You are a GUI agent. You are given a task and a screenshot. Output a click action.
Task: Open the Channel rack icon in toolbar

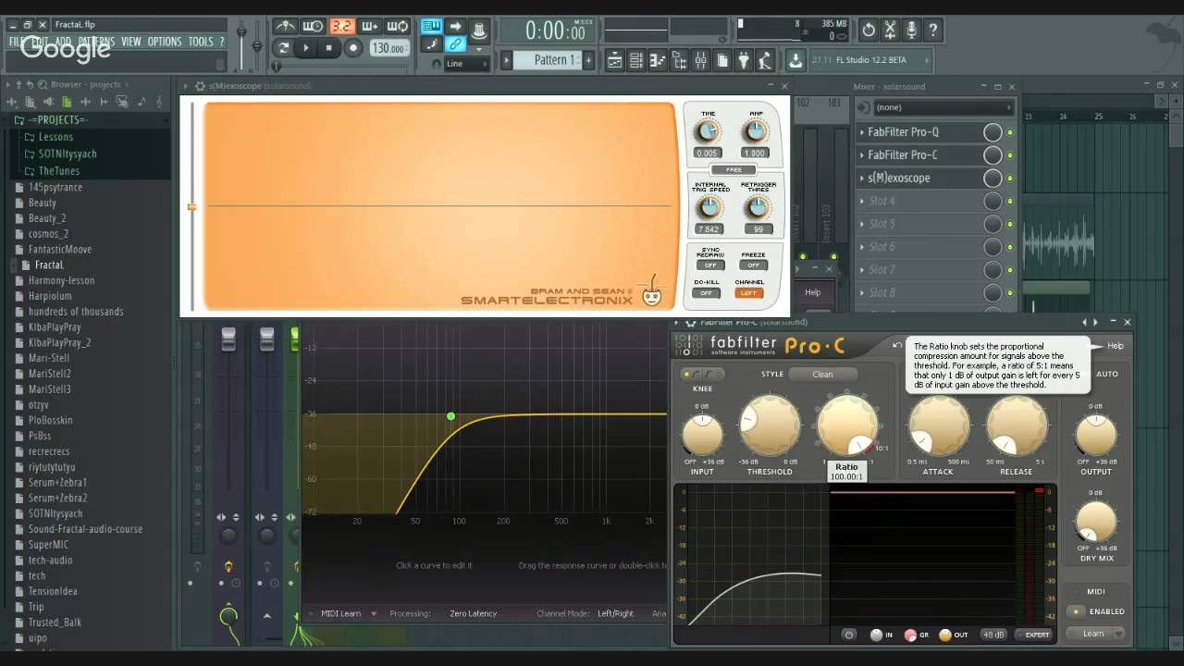coord(636,62)
